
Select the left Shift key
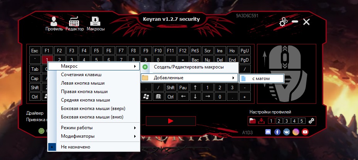pyautogui.click(x=35, y=87)
